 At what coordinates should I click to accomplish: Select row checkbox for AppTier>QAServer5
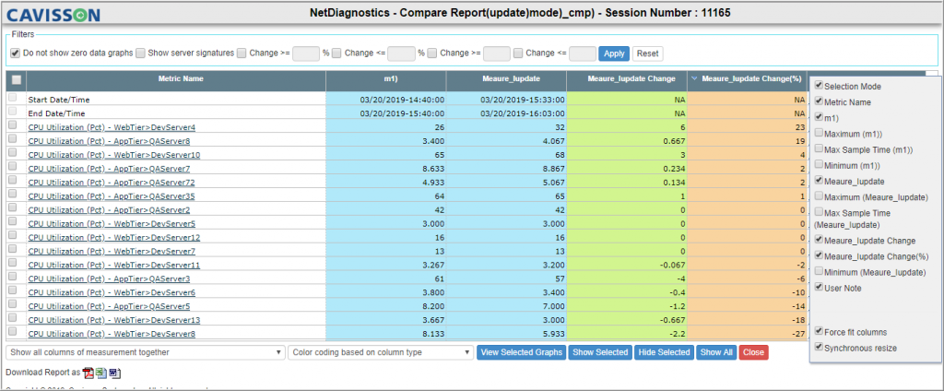pyautogui.click(x=13, y=305)
